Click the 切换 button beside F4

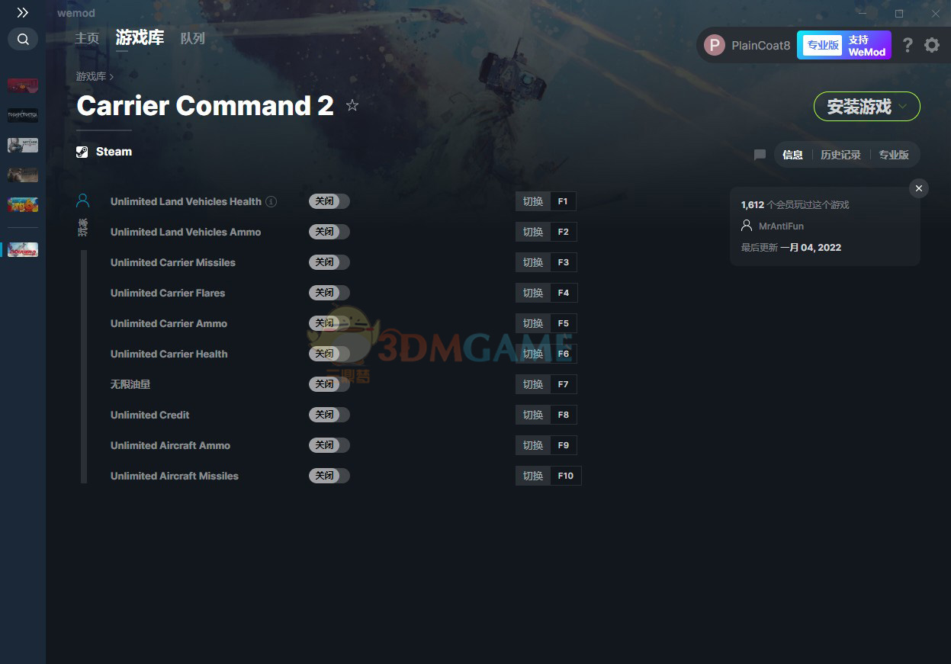[533, 293]
